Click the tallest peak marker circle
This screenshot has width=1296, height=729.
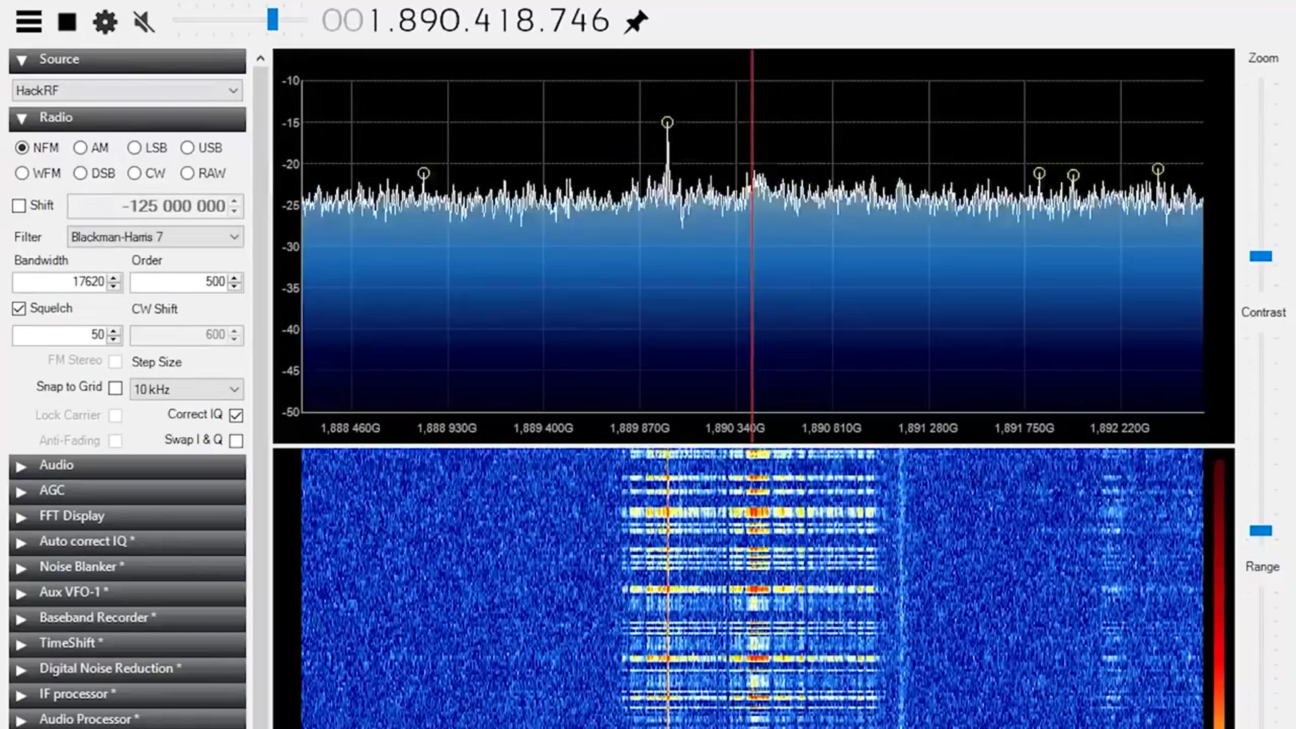tap(667, 122)
